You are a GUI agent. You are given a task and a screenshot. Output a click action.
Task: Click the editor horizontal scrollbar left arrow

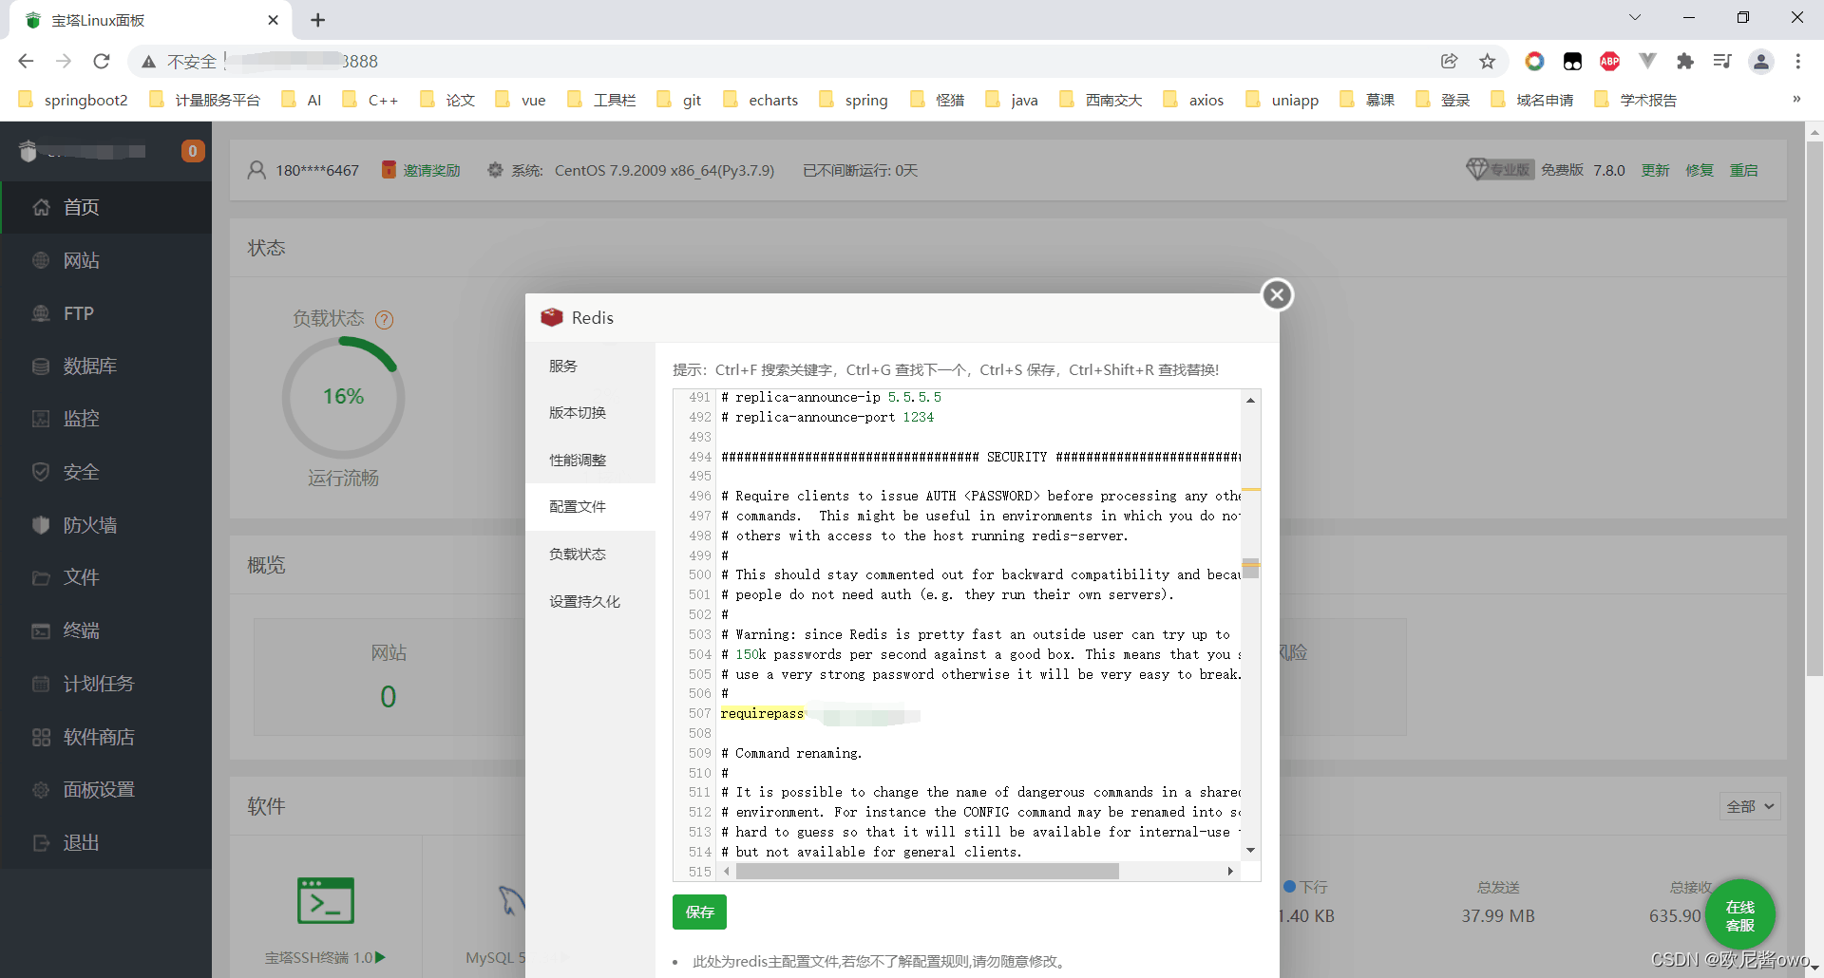(727, 871)
